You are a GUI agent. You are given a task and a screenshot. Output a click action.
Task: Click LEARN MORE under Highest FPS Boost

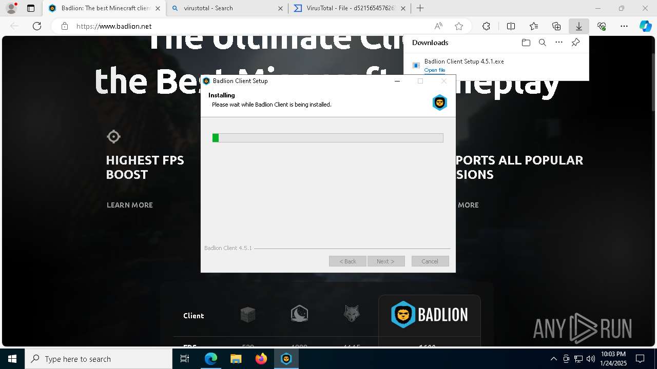[x=130, y=205]
